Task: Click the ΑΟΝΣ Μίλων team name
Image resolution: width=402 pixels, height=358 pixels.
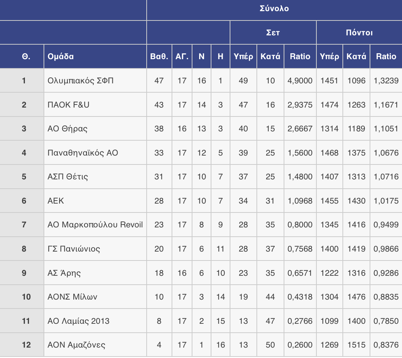Action: (x=72, y=297)
